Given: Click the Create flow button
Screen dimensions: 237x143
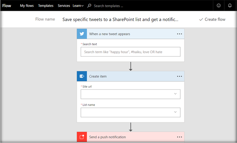Looking at the screenshot, I should tap(212, 19).
